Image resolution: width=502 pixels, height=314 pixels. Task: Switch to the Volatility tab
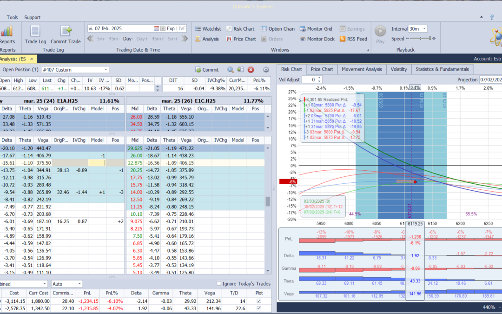coord(398,69)
